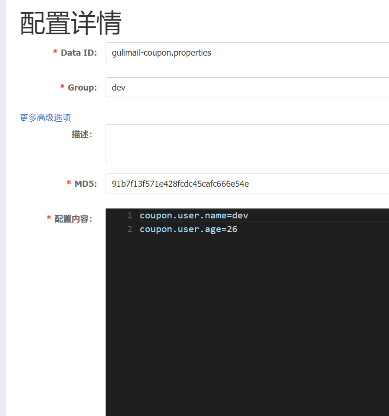Viewport: 389px width, 416px height.
Task: Click the Group field containing dev
Action: pyautogui.click(x=247, y=87)
